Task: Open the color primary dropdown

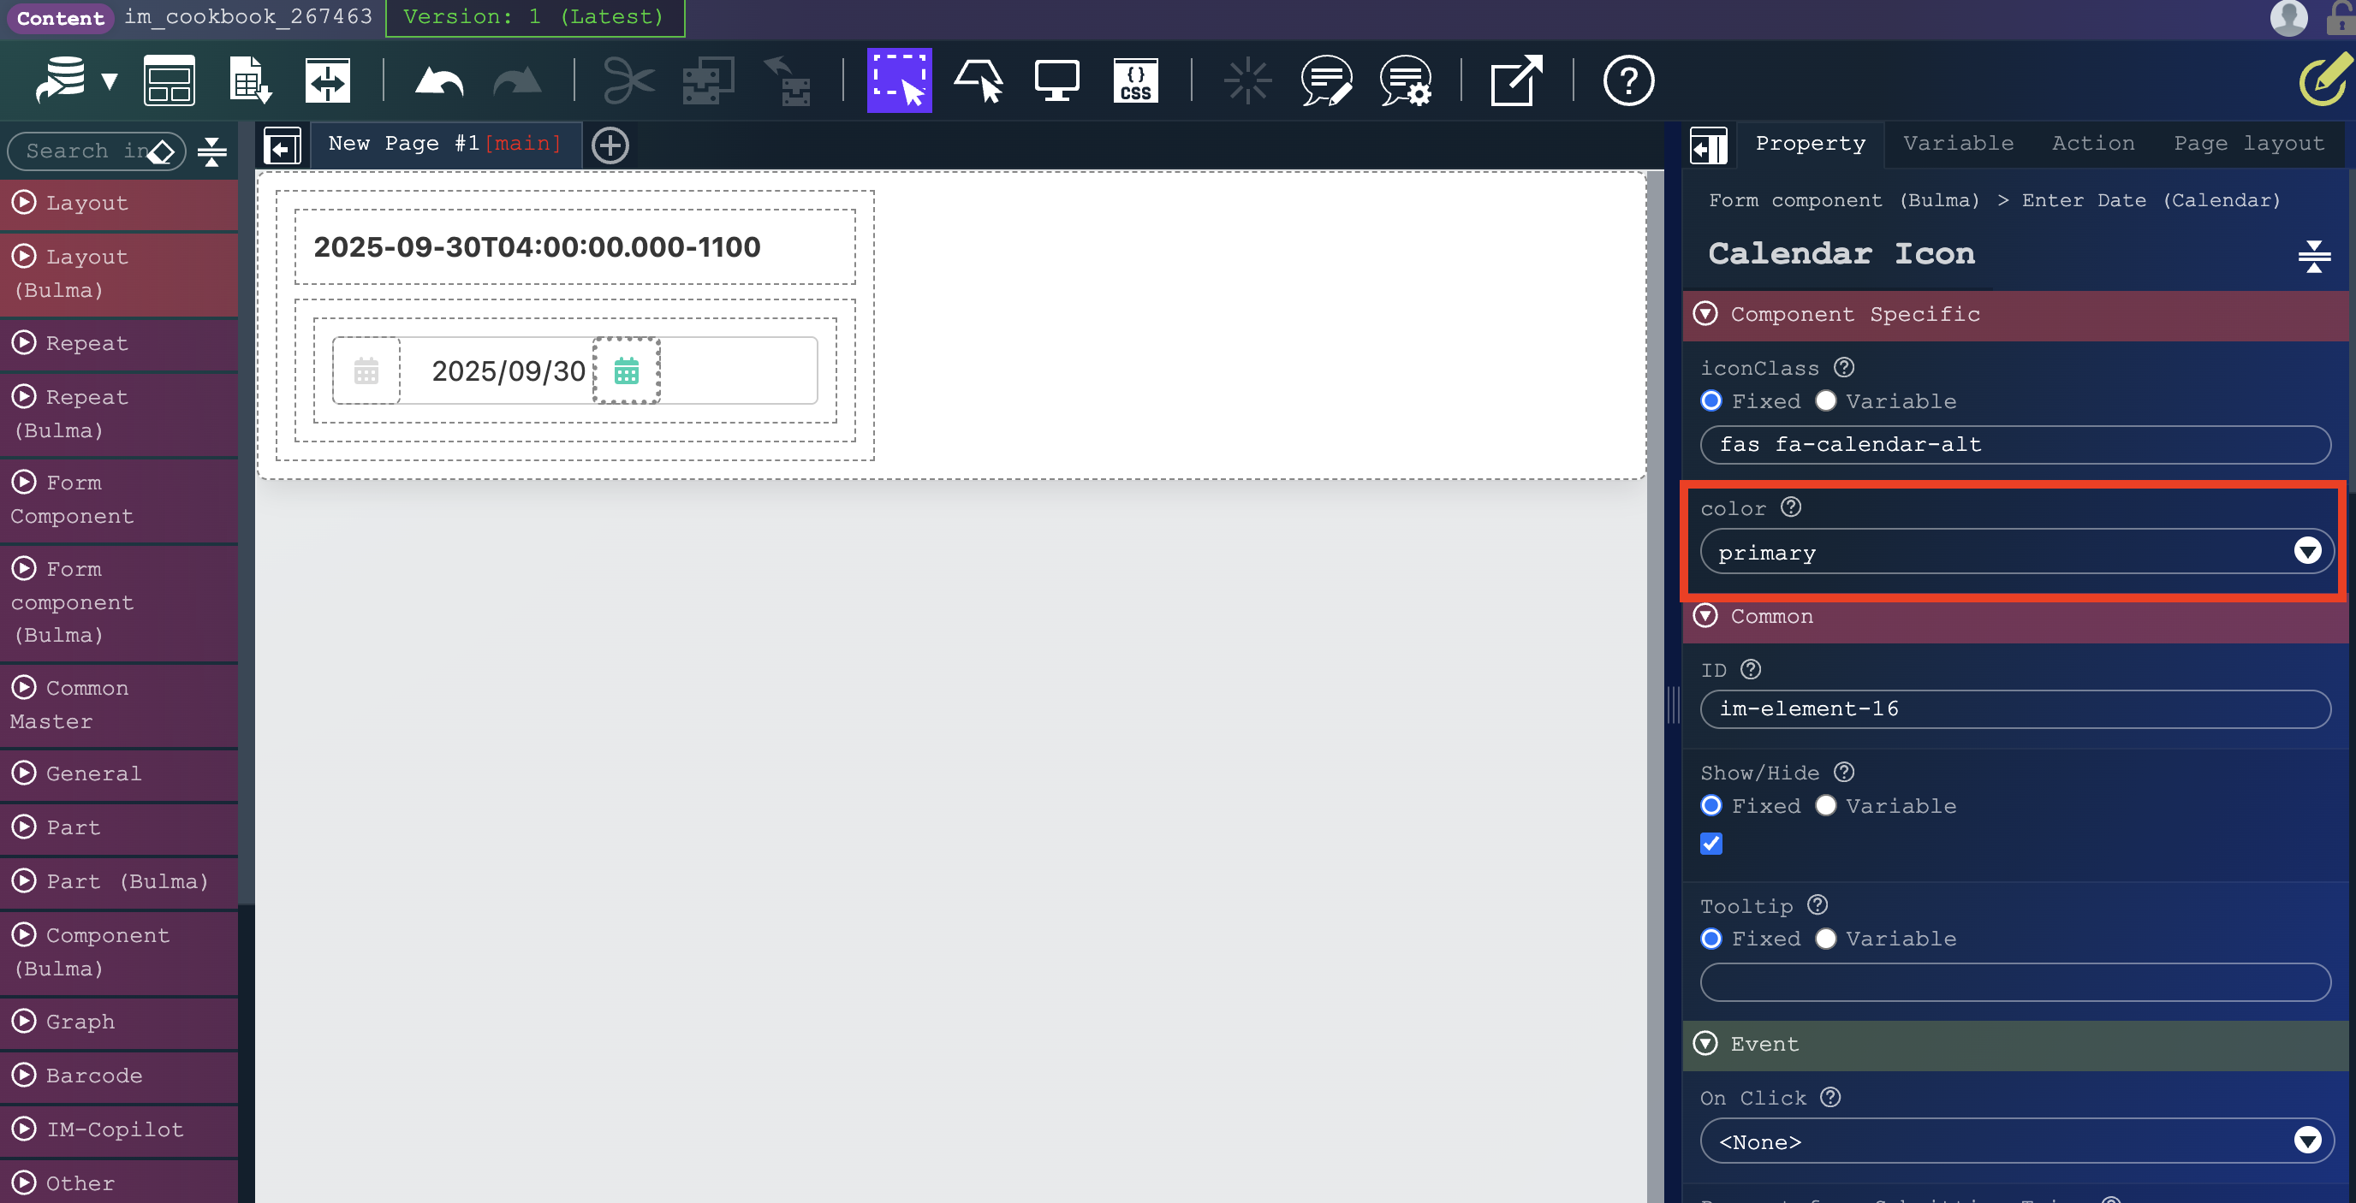Action: click(x=2015, y=552)
